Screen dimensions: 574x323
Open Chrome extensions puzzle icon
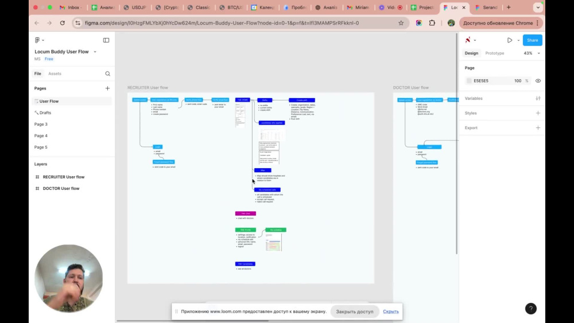click(x=432, y=23)
